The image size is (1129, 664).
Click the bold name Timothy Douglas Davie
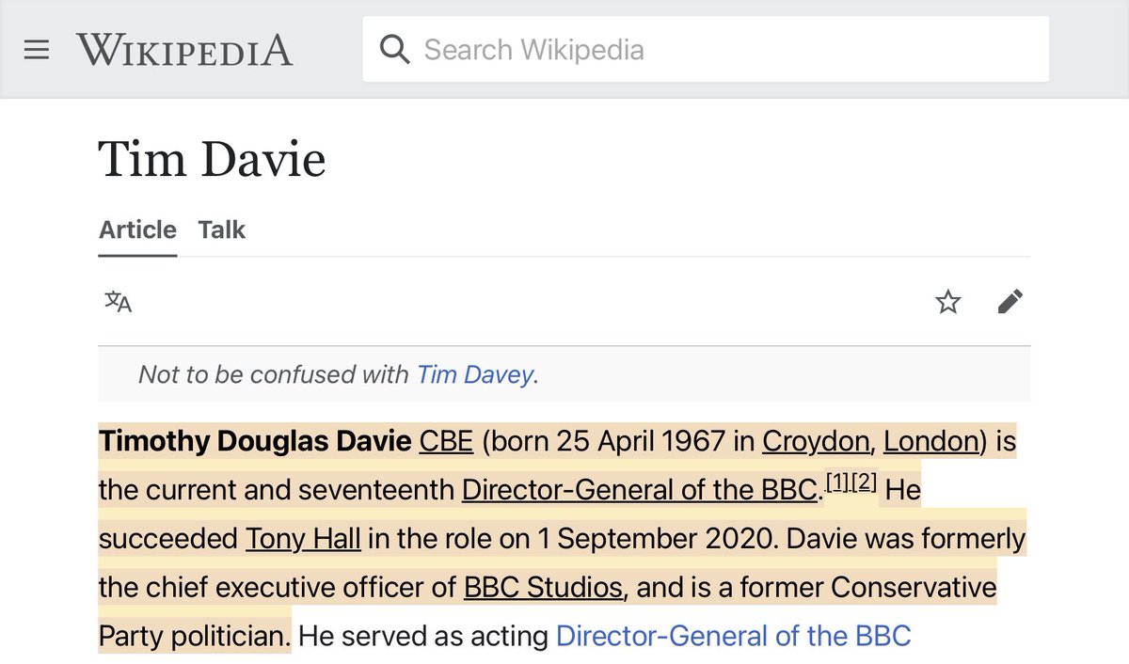(255, 440)
